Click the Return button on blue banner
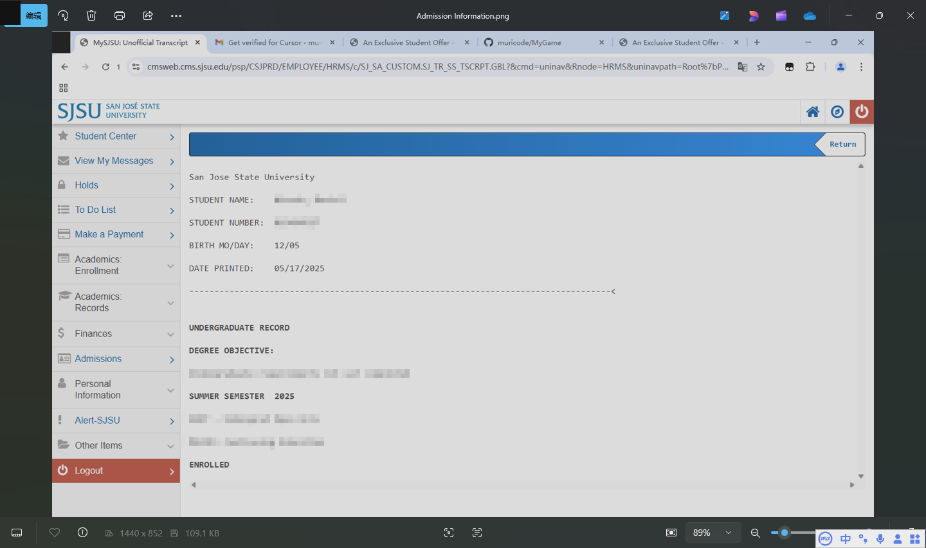 [842, 144]
